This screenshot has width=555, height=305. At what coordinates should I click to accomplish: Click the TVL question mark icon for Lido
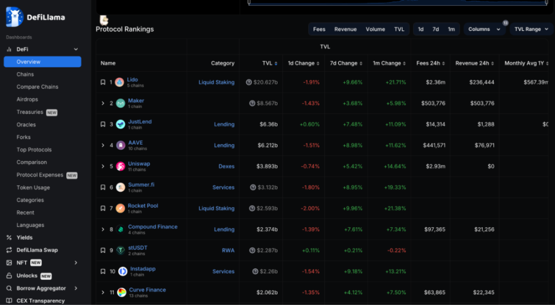pyautogui.click(x=249, y=82)
